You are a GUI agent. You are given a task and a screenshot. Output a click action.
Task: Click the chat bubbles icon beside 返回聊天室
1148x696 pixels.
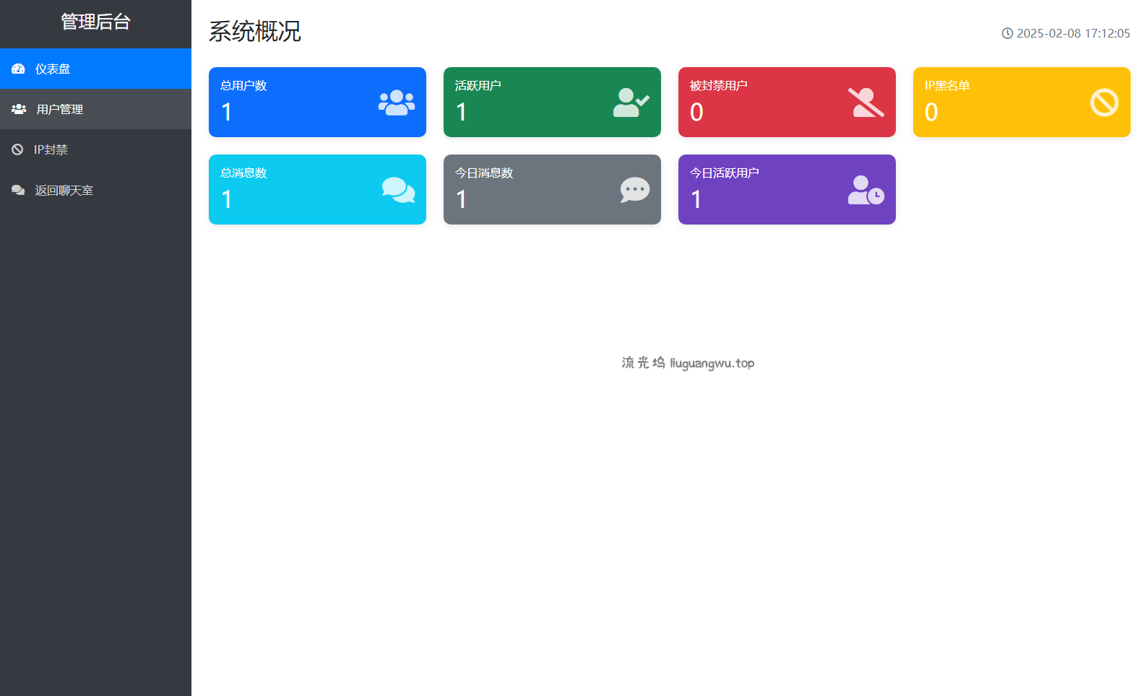pyautogui.click(x=18, y=190)
